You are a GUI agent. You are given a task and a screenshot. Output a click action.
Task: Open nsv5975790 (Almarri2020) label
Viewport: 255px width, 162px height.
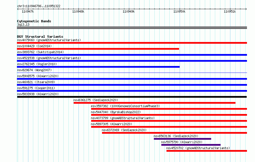[182, 142]
